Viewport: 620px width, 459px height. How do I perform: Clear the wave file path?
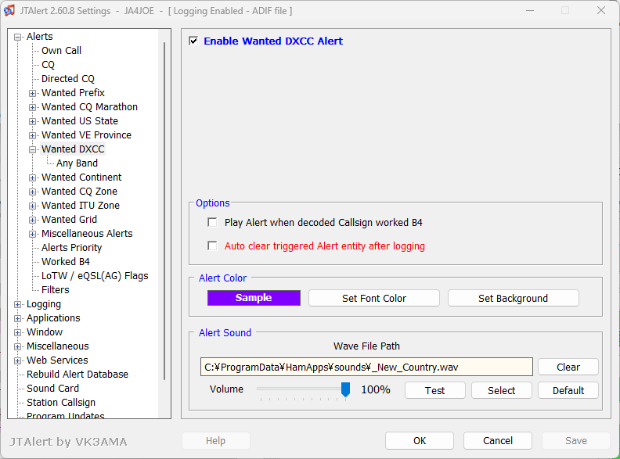pyautogui.click(x=568, y=367)
